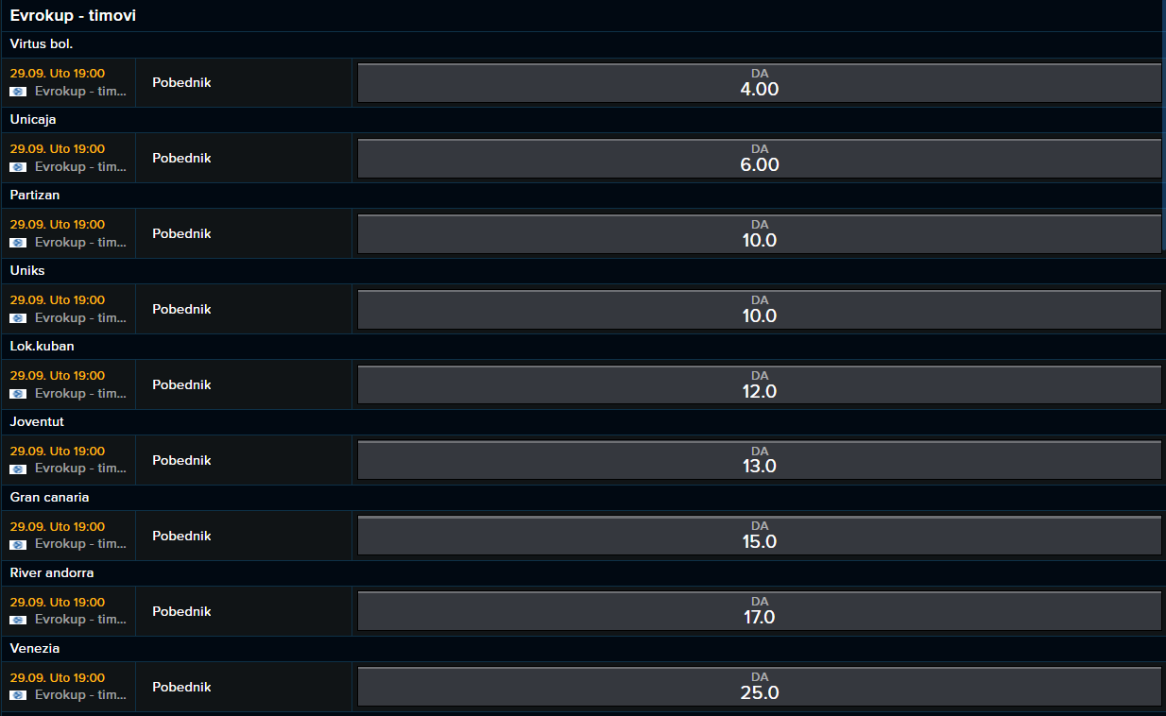
Task: Click the Evrokup - timovi section header
Action: (x=73, y=16)
